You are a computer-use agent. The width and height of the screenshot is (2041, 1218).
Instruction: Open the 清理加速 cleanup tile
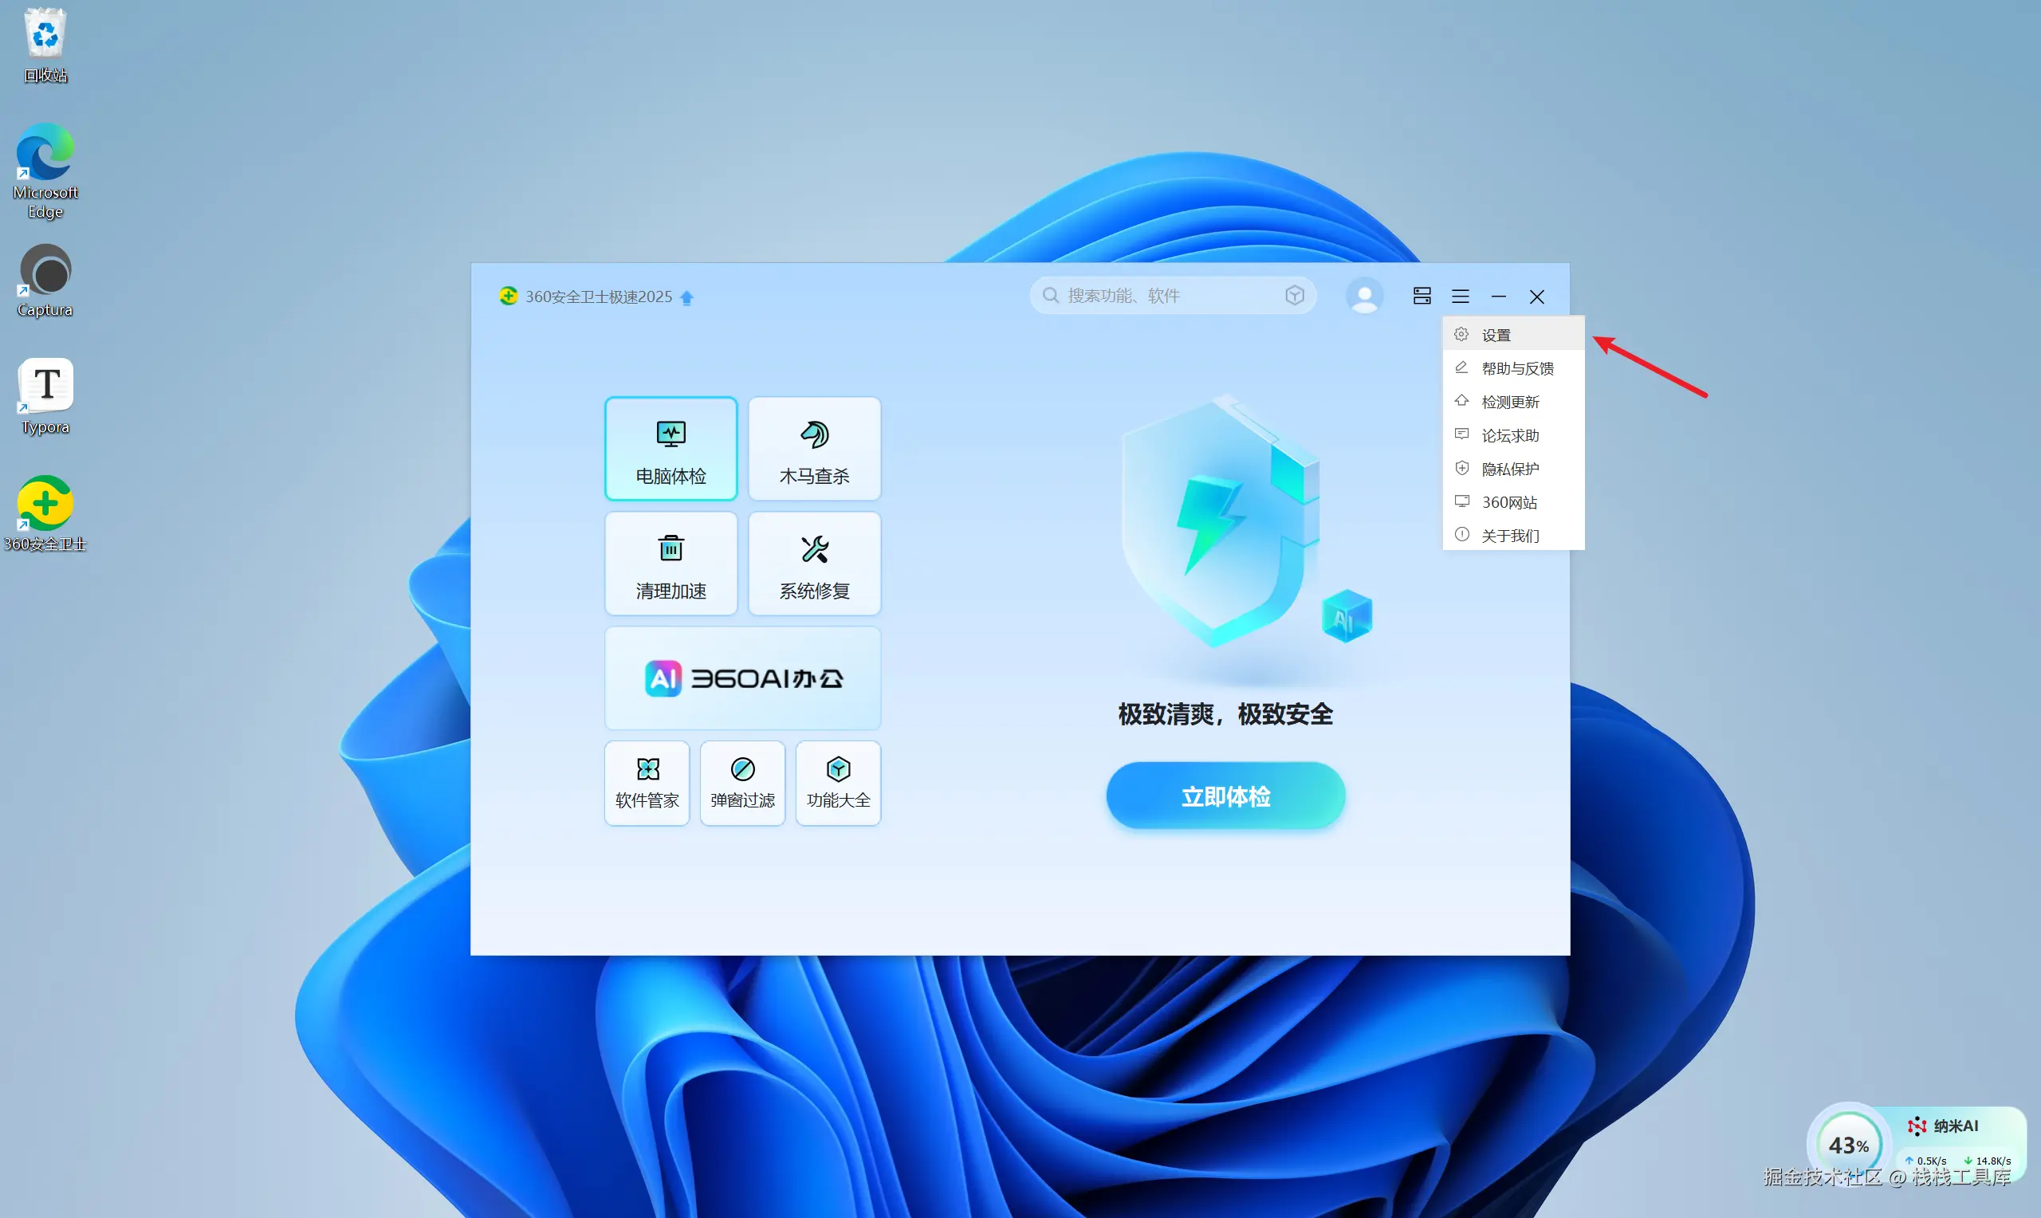(x=671, y=563)
